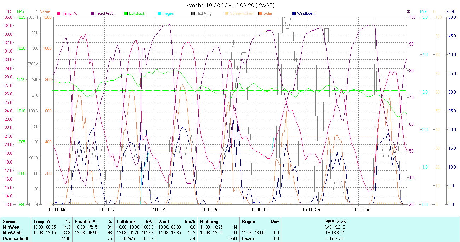The height and width of the screenshot is (242, 460).
Task: Click the average pressure '1013.7'
Action: click(x=147, y=238)
